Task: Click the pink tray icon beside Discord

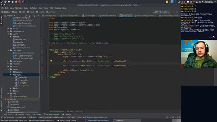Action: 185,2
